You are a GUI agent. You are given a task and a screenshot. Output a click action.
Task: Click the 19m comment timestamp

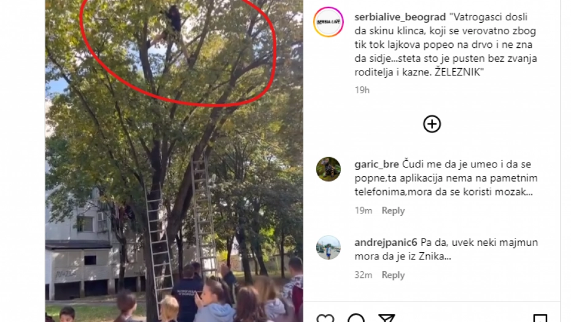click(363, 210)
